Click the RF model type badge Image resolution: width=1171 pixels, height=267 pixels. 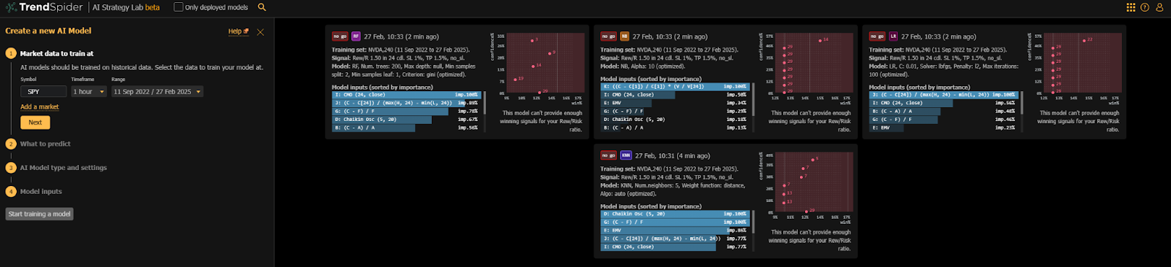click(356, 36)
